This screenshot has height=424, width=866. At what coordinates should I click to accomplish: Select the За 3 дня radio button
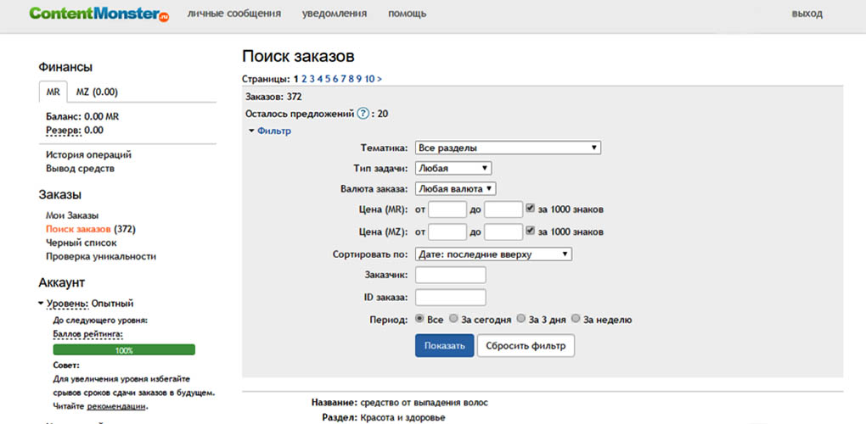520,319
